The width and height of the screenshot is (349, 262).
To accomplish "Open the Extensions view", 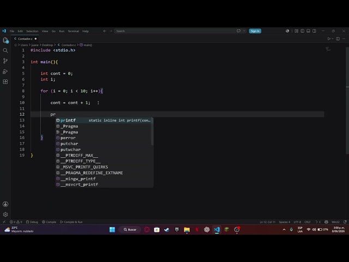I will 5,82.
